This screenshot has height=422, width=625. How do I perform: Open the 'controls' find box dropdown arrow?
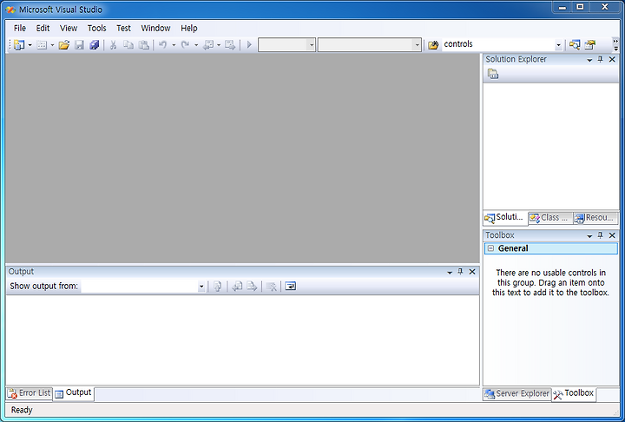pyautogui.click(x=558, y=45)
